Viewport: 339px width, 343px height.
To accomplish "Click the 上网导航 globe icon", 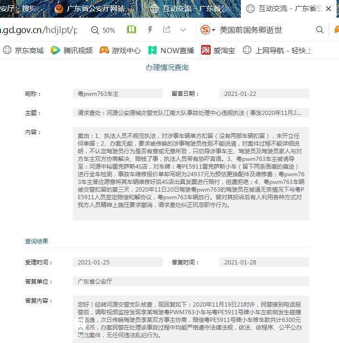I will [247, 50].
